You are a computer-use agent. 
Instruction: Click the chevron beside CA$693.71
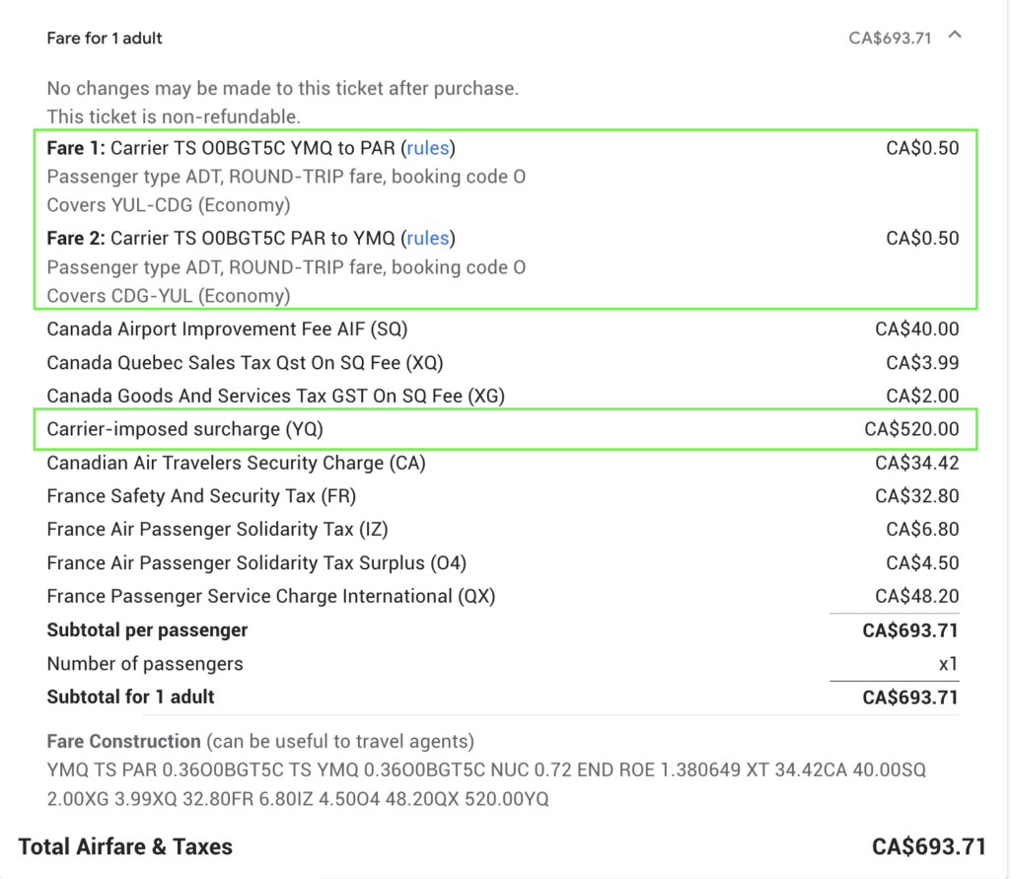point(953,36)
